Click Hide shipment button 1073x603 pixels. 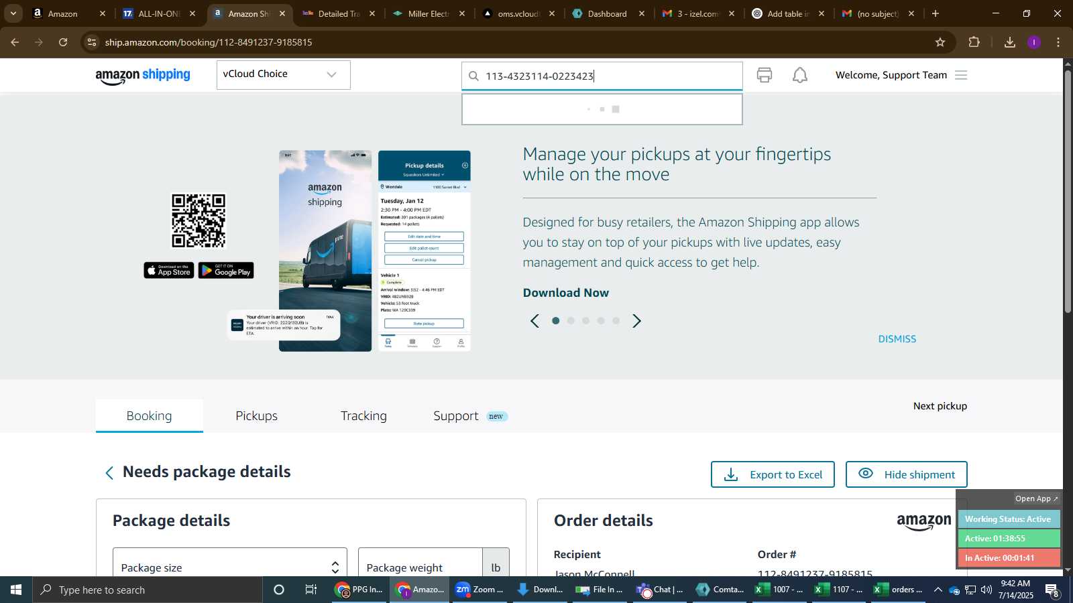[906, 474]
